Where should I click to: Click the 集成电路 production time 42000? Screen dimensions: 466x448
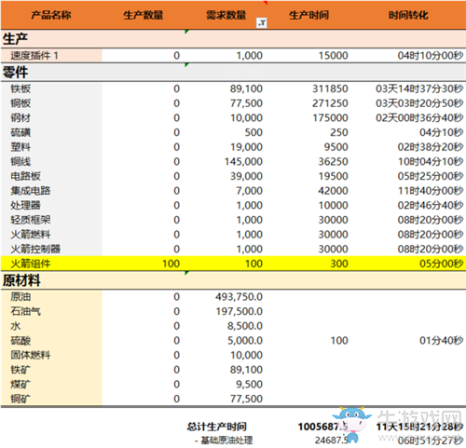pos(333,191)
